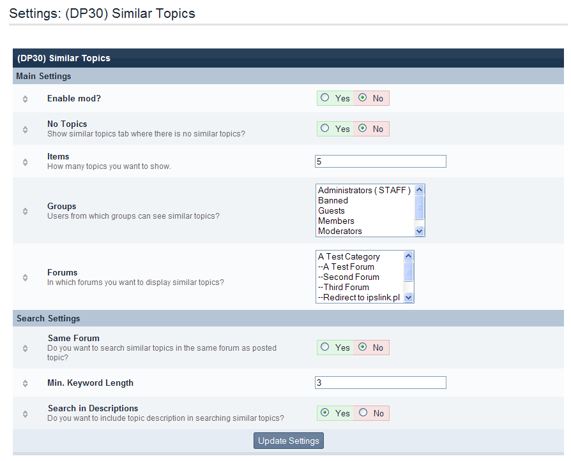
Task: Click the reorder handle beside Forums setting
Action: pyautogui.click(x=25, y=277)
